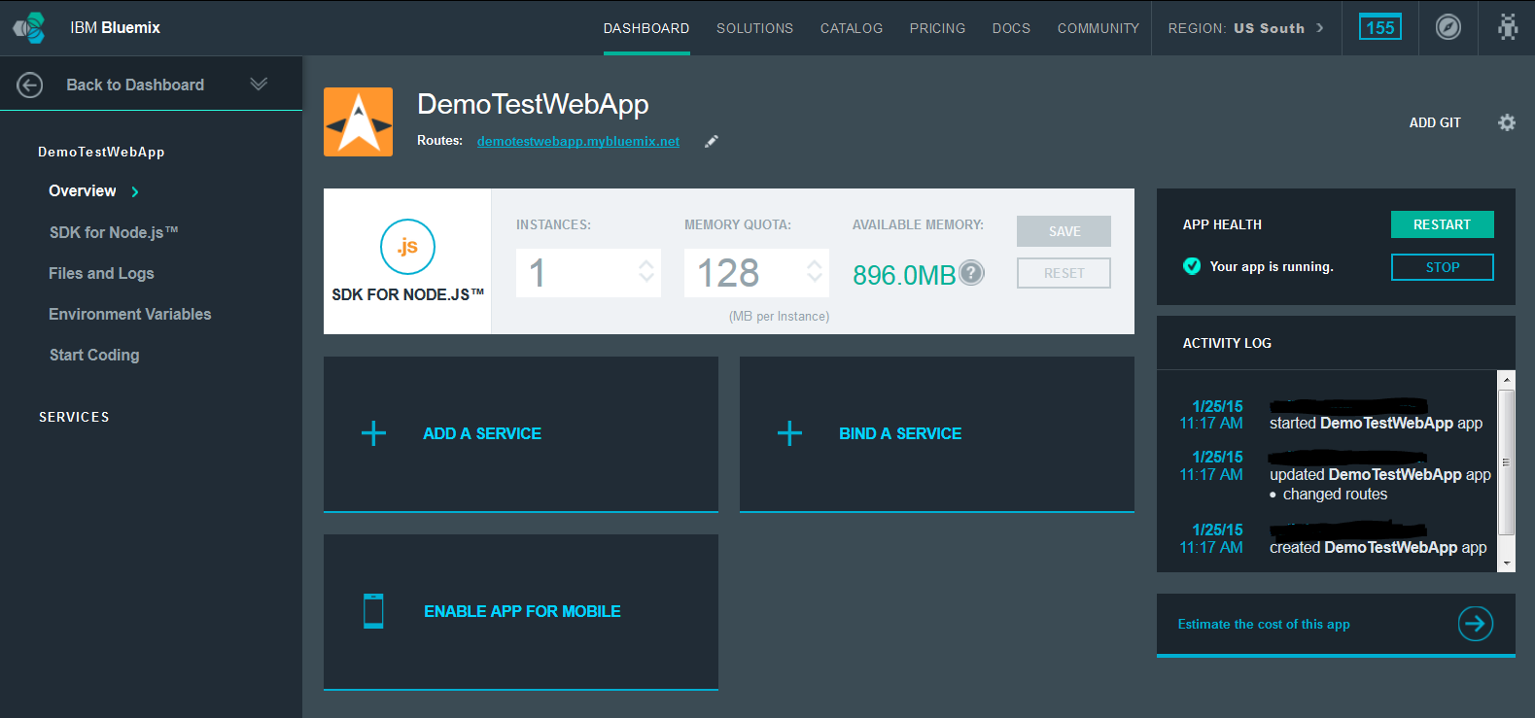Screen dimensions: 1535x718
Task: Click the Instances input field
Action: tap(588, 272)
